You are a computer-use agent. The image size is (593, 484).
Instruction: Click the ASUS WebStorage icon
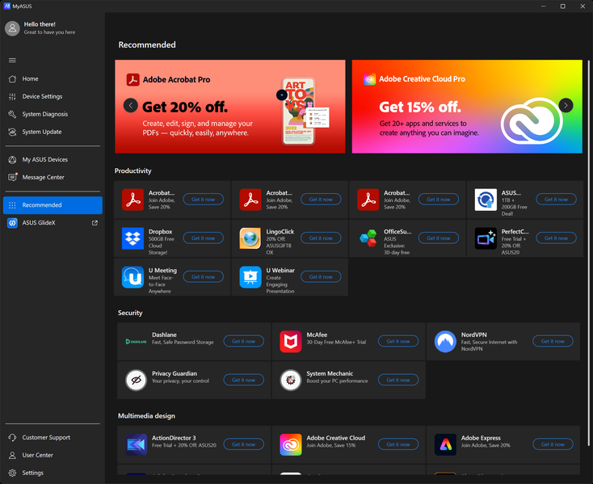[x=486, y=200]
